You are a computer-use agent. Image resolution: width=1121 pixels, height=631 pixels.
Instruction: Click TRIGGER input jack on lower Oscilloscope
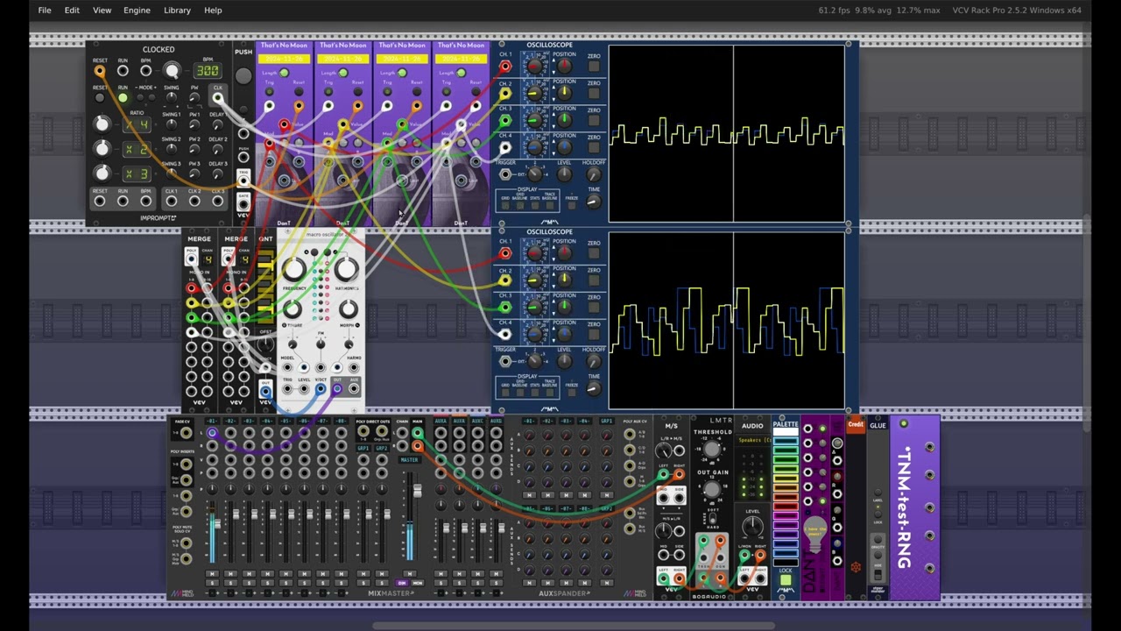click(505, 361)
